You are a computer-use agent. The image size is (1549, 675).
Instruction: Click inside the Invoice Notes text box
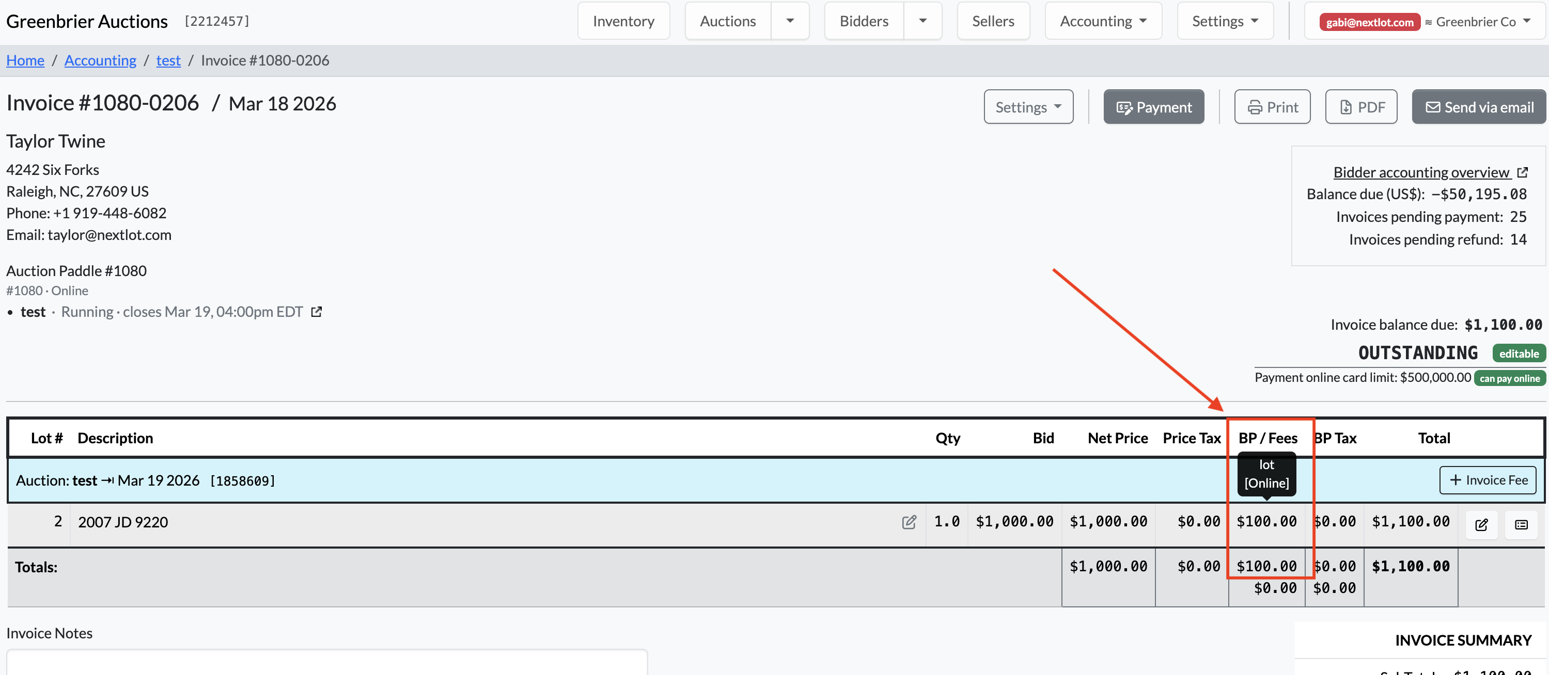[x=326, y=662]
